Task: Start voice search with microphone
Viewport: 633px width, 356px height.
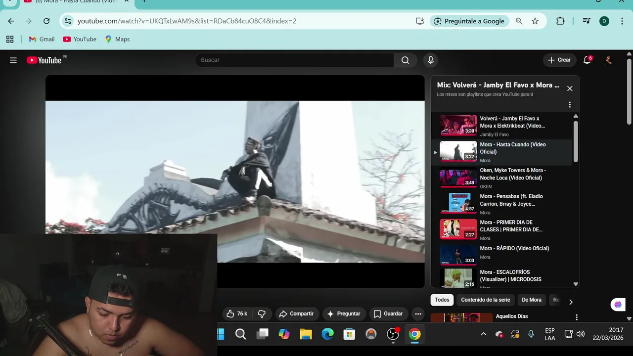Action: point(430,60)
